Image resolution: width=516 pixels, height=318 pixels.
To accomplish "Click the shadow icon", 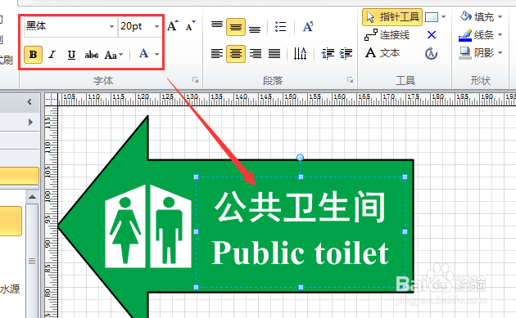I will point(465,53).
